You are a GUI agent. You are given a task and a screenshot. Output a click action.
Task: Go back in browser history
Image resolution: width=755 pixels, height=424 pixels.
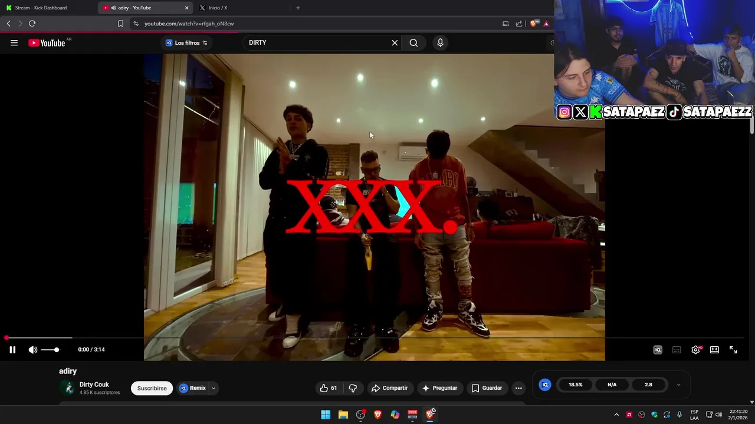coord(8,24)
